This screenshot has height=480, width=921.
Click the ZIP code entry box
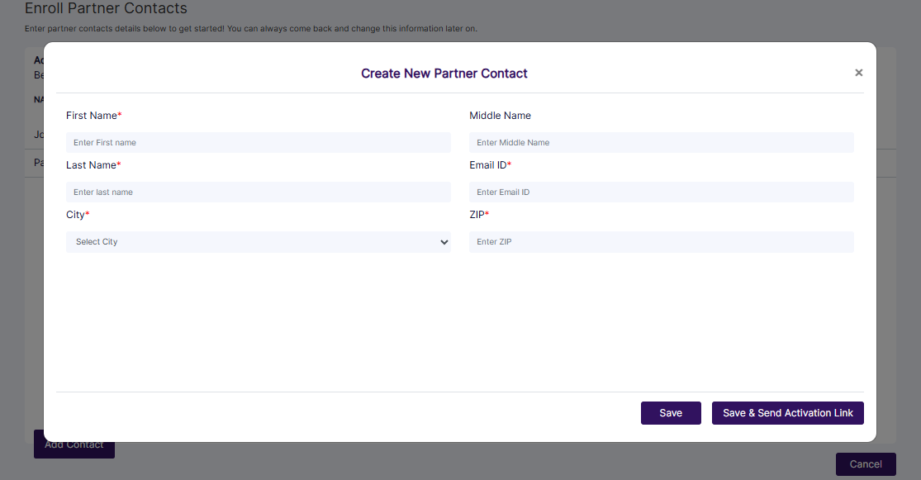661,241
